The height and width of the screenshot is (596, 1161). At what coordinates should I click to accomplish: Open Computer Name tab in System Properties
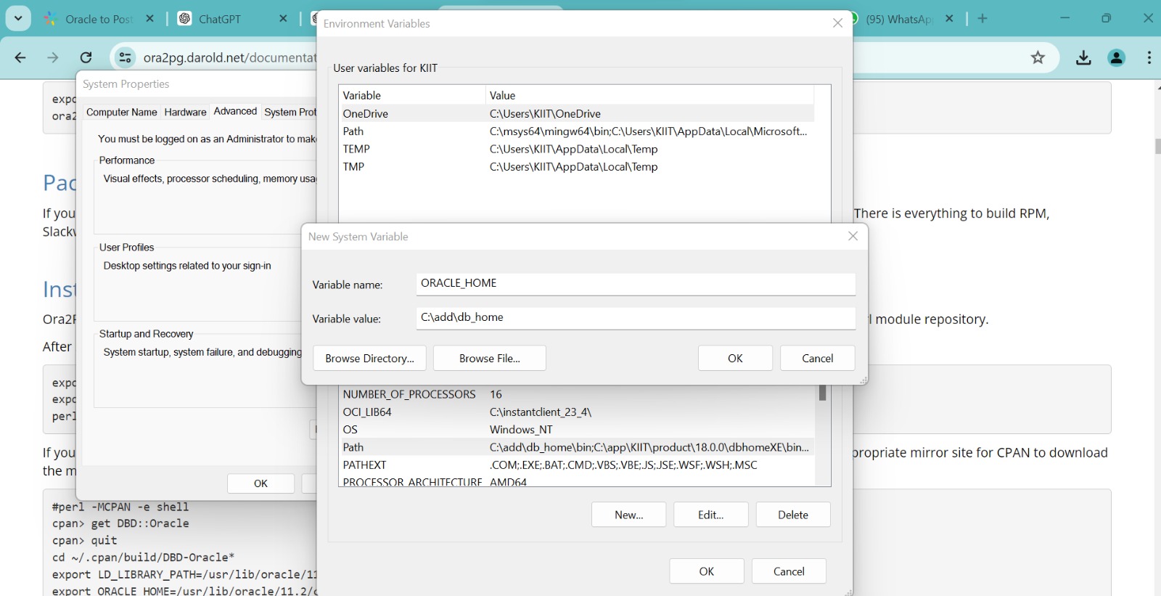tap(122, 112)
